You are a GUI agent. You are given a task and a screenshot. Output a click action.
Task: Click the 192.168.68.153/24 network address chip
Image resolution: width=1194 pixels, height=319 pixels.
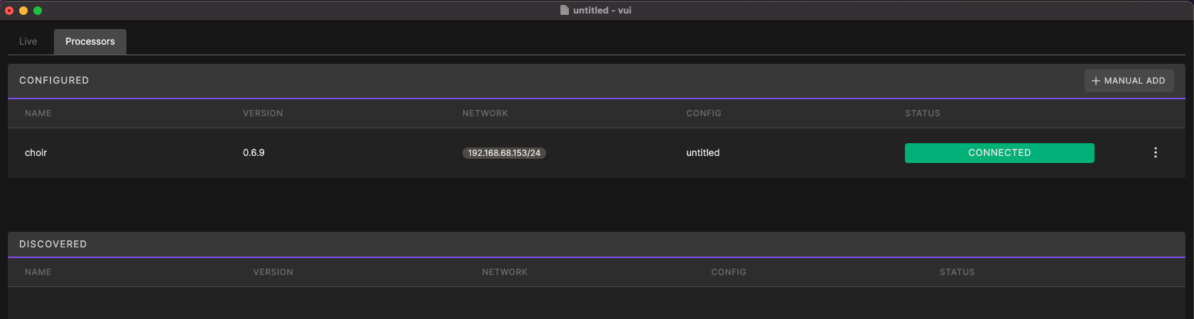(x=504, y=153)
